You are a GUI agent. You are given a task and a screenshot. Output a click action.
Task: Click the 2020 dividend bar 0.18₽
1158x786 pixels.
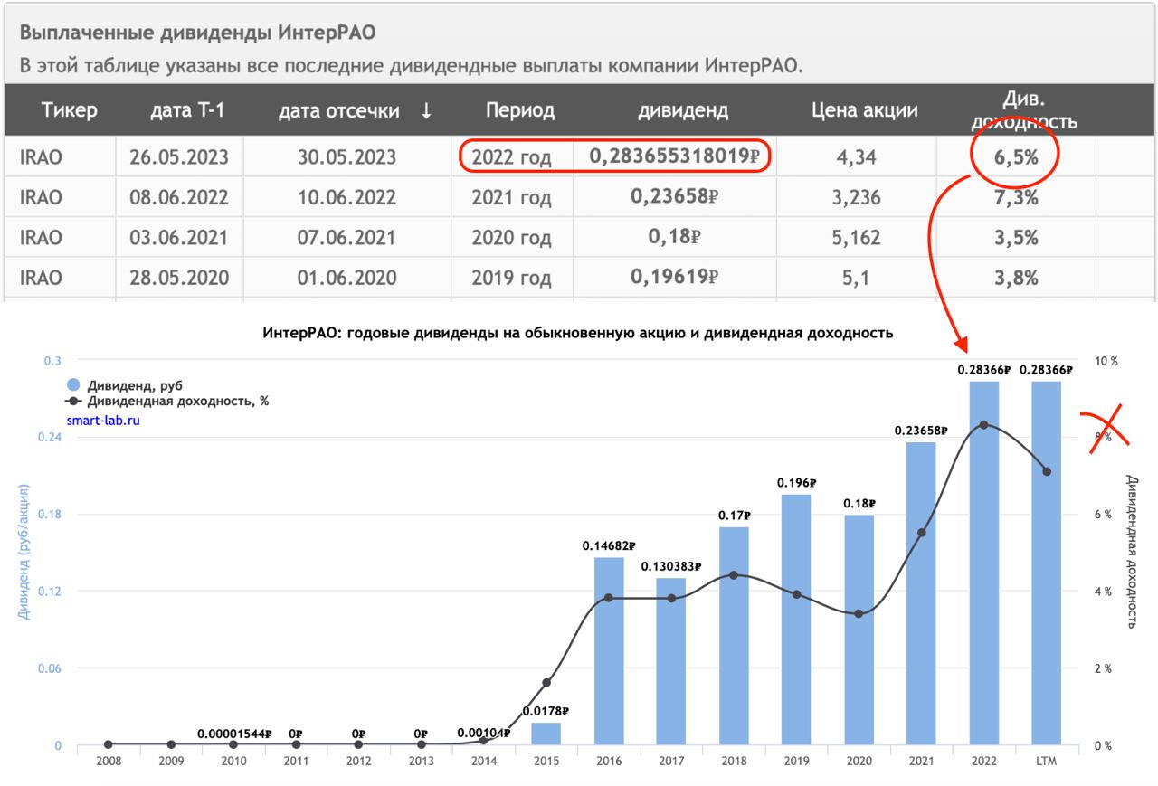(859, 630)
